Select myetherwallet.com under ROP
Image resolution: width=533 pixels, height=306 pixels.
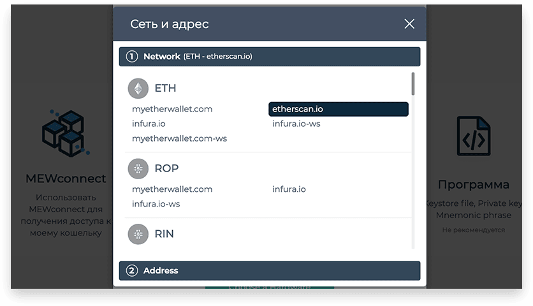pos(172,189)
